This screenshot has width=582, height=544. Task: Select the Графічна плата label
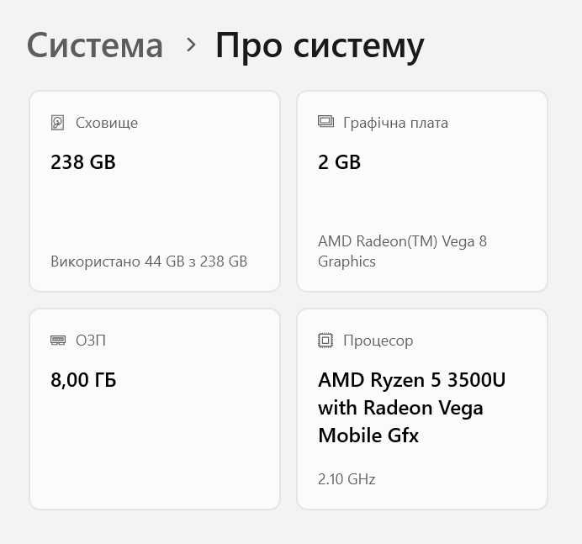pyautogui.click(x=395, y=123)
